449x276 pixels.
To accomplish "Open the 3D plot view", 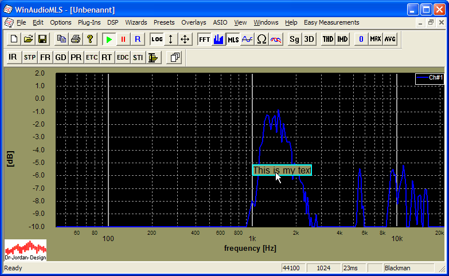I will coord(309,39).
